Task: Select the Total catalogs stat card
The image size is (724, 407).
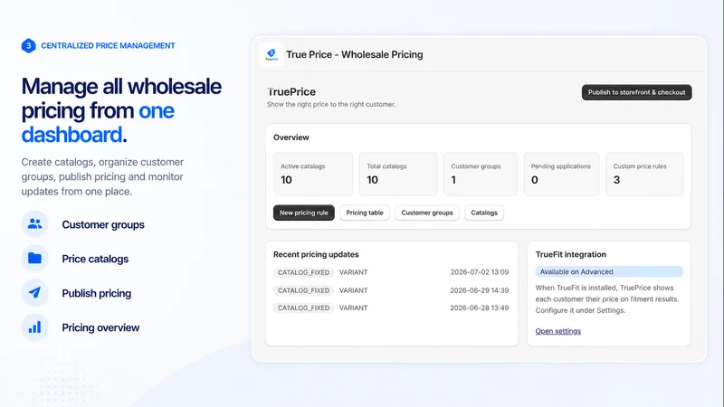Action: point(398,175)
